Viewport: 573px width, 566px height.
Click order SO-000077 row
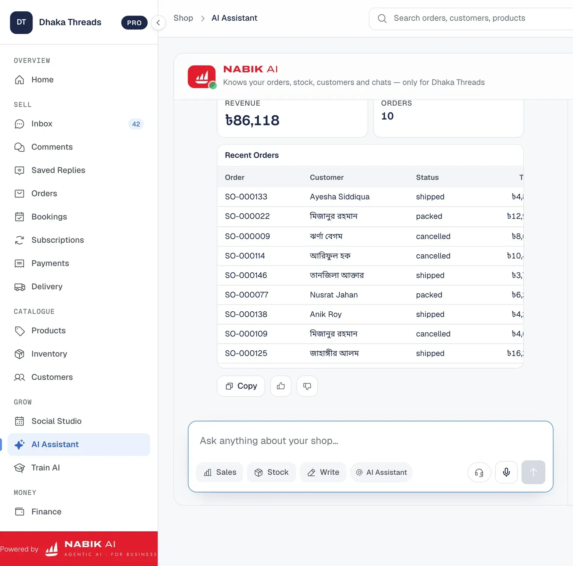[370, 295]
